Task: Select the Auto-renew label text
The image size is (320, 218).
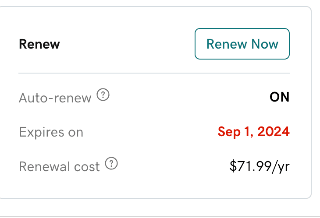Action: (55, 97)
